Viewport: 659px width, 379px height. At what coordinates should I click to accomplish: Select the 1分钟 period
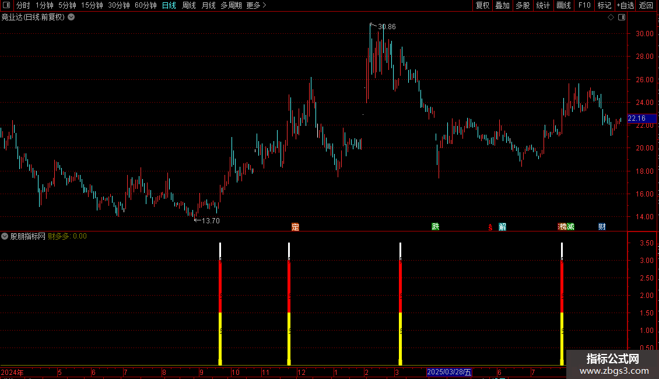44,5
